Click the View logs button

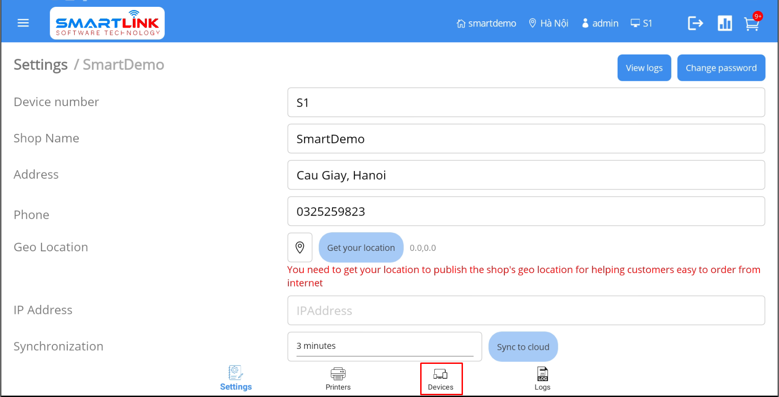644,68
